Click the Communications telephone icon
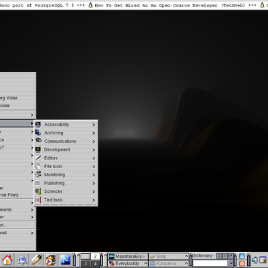This screenshot has height=268, width=268. pyautogui.click(x=38, y=141)
